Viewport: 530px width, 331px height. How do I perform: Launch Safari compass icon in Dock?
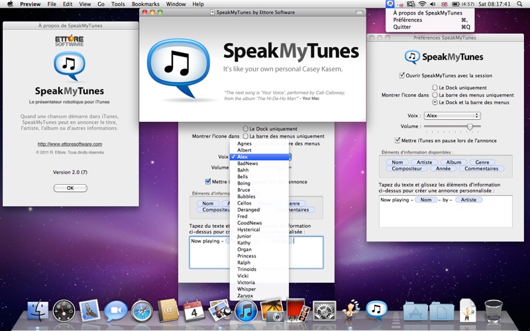tap(142, 310)
